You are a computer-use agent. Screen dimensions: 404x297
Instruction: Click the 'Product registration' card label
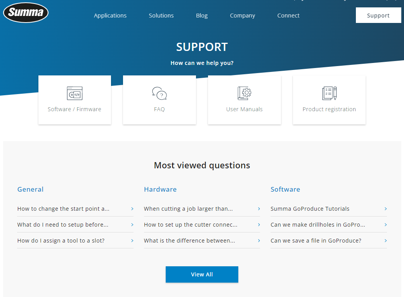tap(329, 109)
